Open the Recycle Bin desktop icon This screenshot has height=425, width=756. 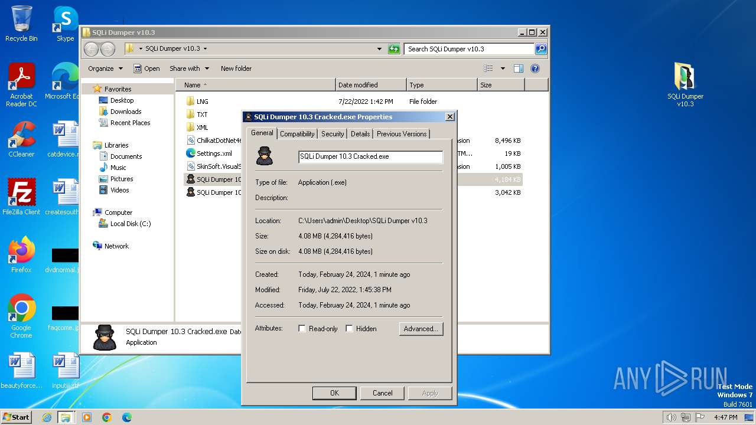(x=21, y=24)
